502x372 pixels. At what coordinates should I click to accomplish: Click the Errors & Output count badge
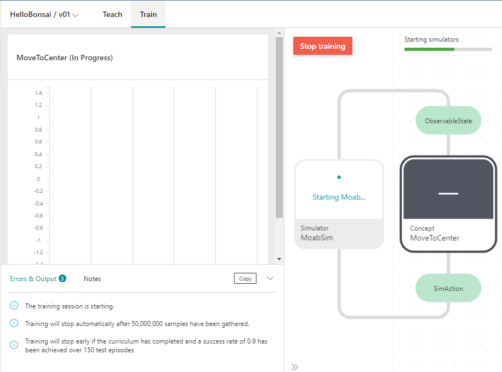[x=62, y=278]
